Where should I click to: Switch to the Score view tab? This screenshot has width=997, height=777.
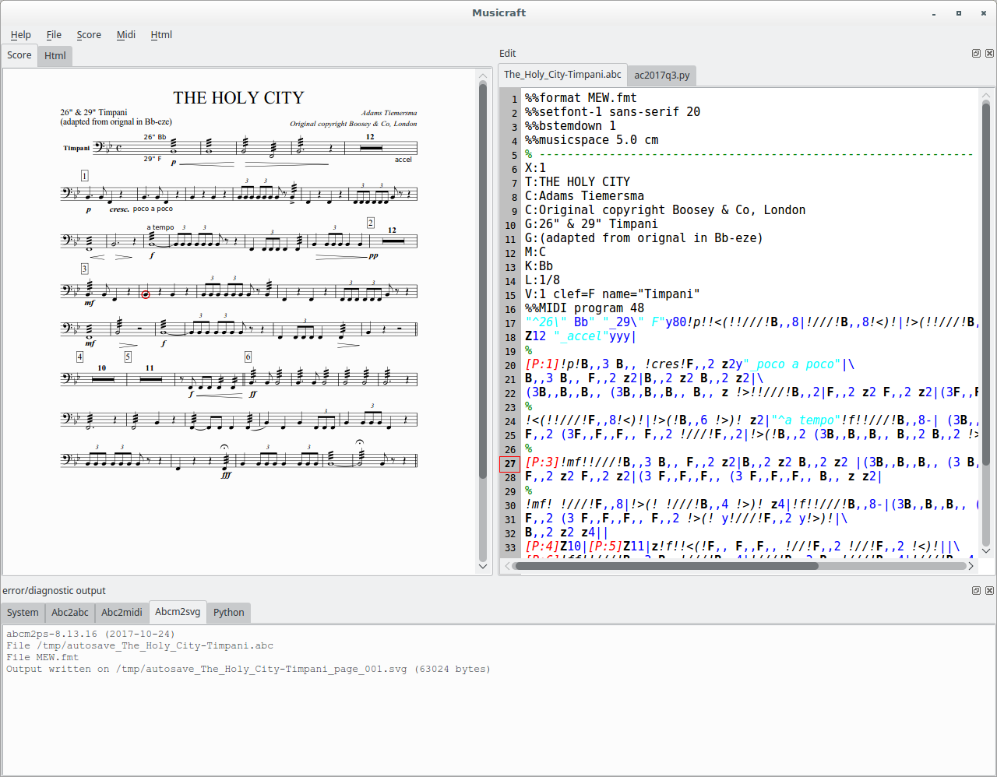[x=19, y=55]
